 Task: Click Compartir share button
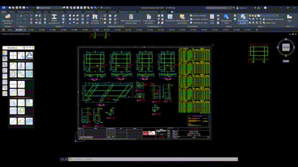106,8
